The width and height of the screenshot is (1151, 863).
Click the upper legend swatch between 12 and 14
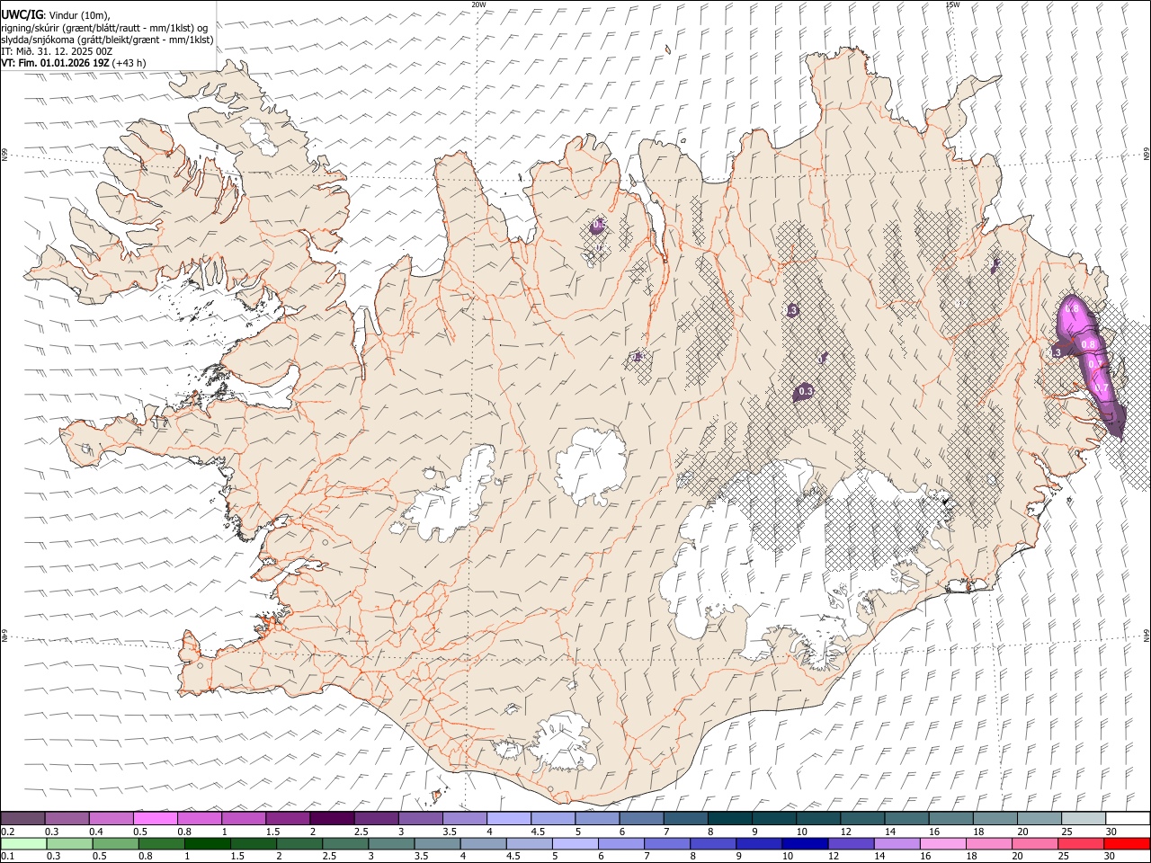[863, 818]
